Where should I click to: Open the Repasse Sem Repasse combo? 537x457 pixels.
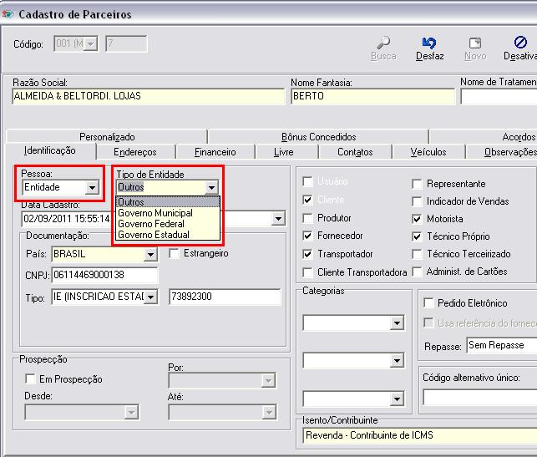(x=501, y=345)
